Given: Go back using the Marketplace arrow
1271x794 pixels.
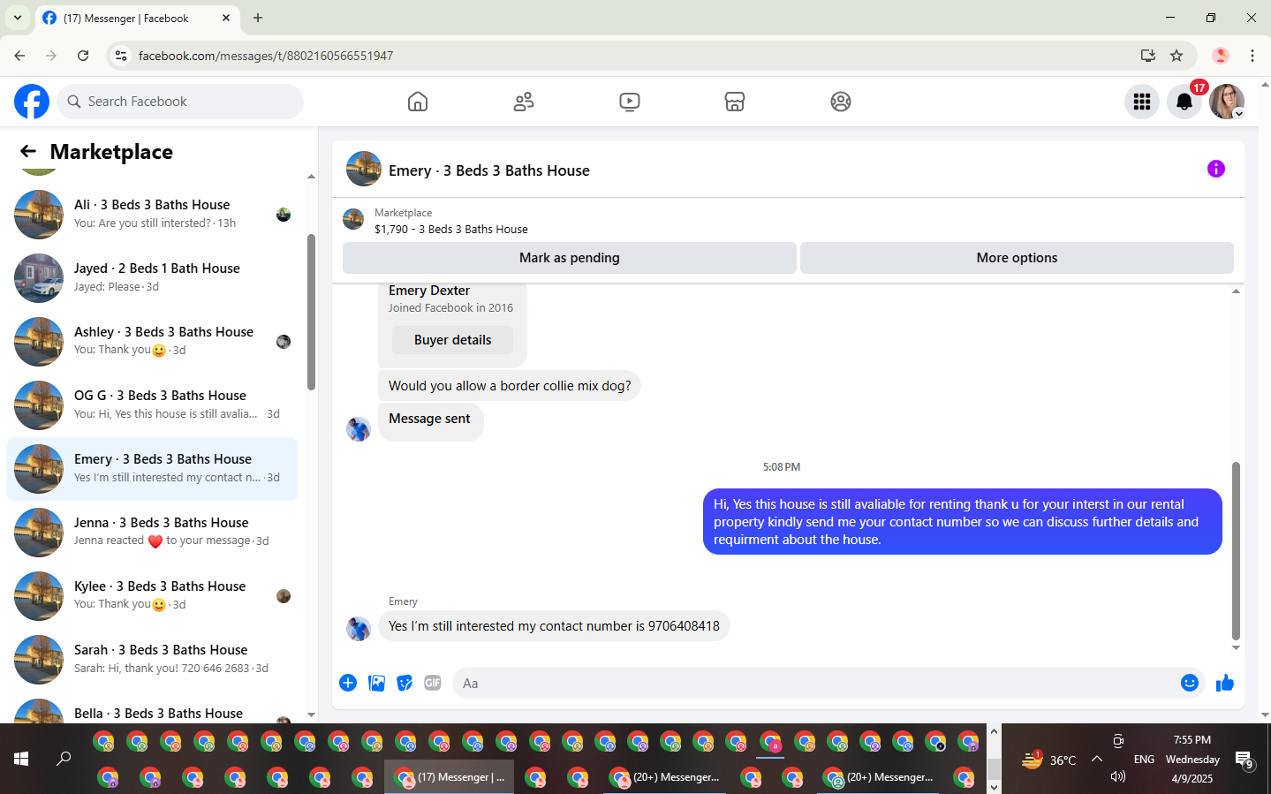Looking at the screenshot, I should click(x=28, y=151).
